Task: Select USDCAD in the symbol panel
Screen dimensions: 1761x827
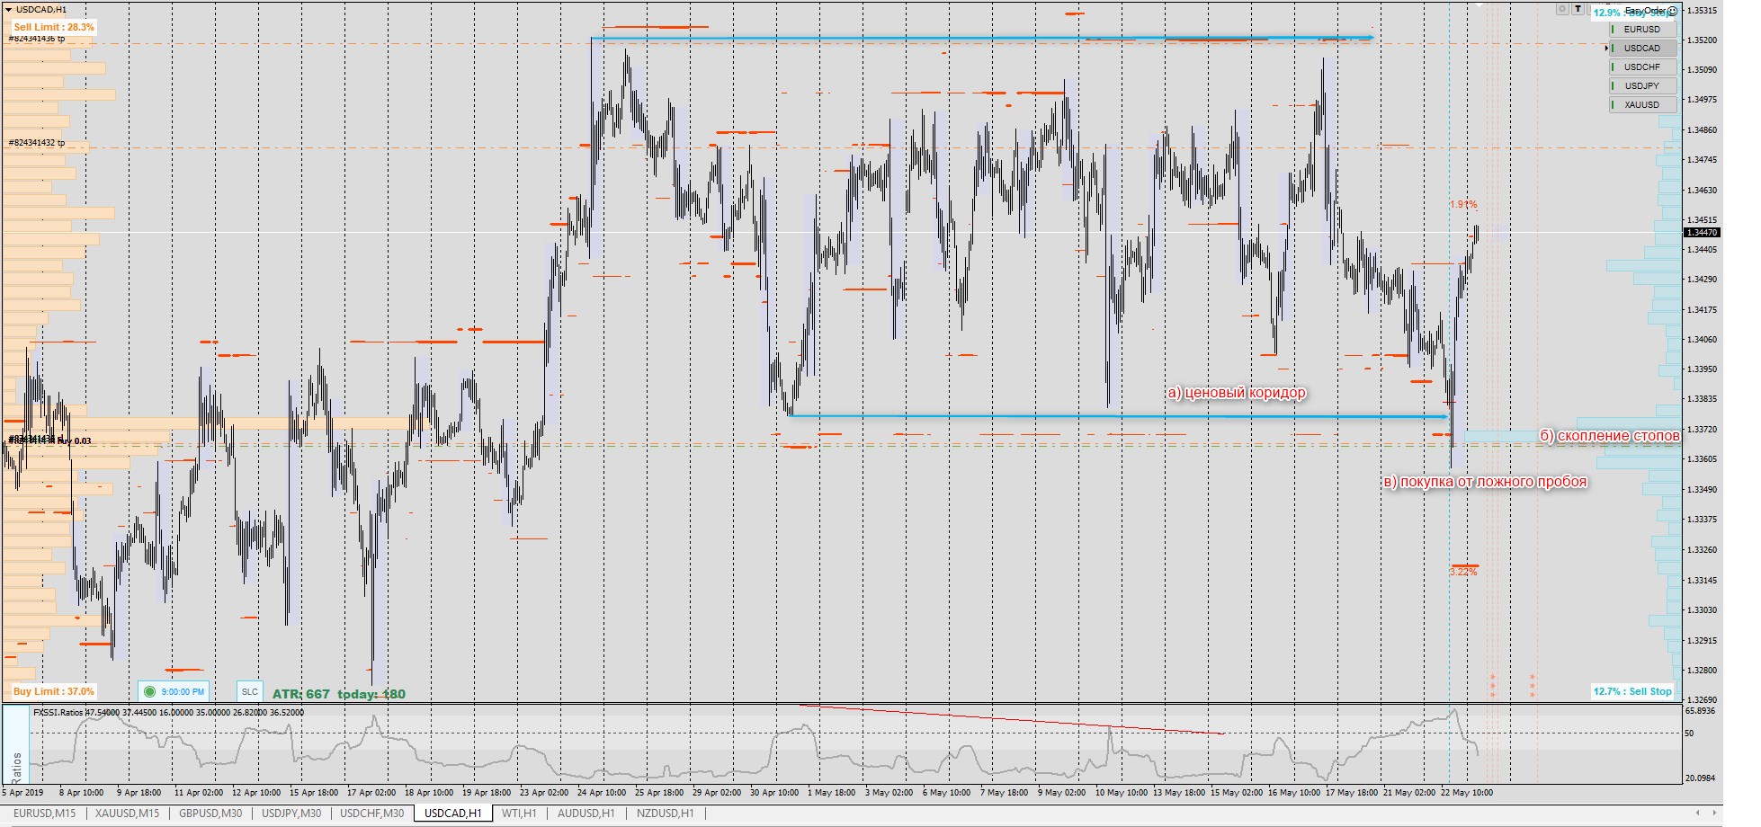Action: point(1643,49)
